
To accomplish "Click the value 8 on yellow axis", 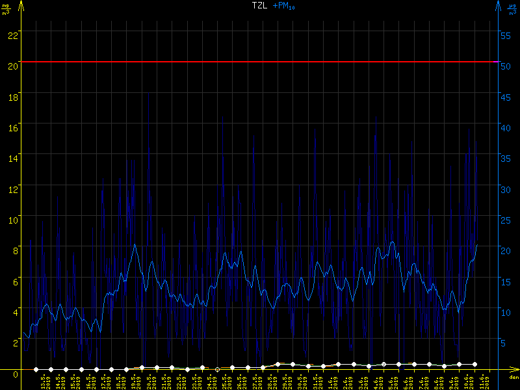I will tap(14, 250).
